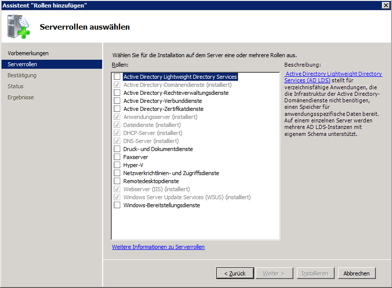Enable Remotedesktopdienste role checkbox
The height and width of the screenshot is (288, 392).
pyautogui.click(x=117, y=181)
